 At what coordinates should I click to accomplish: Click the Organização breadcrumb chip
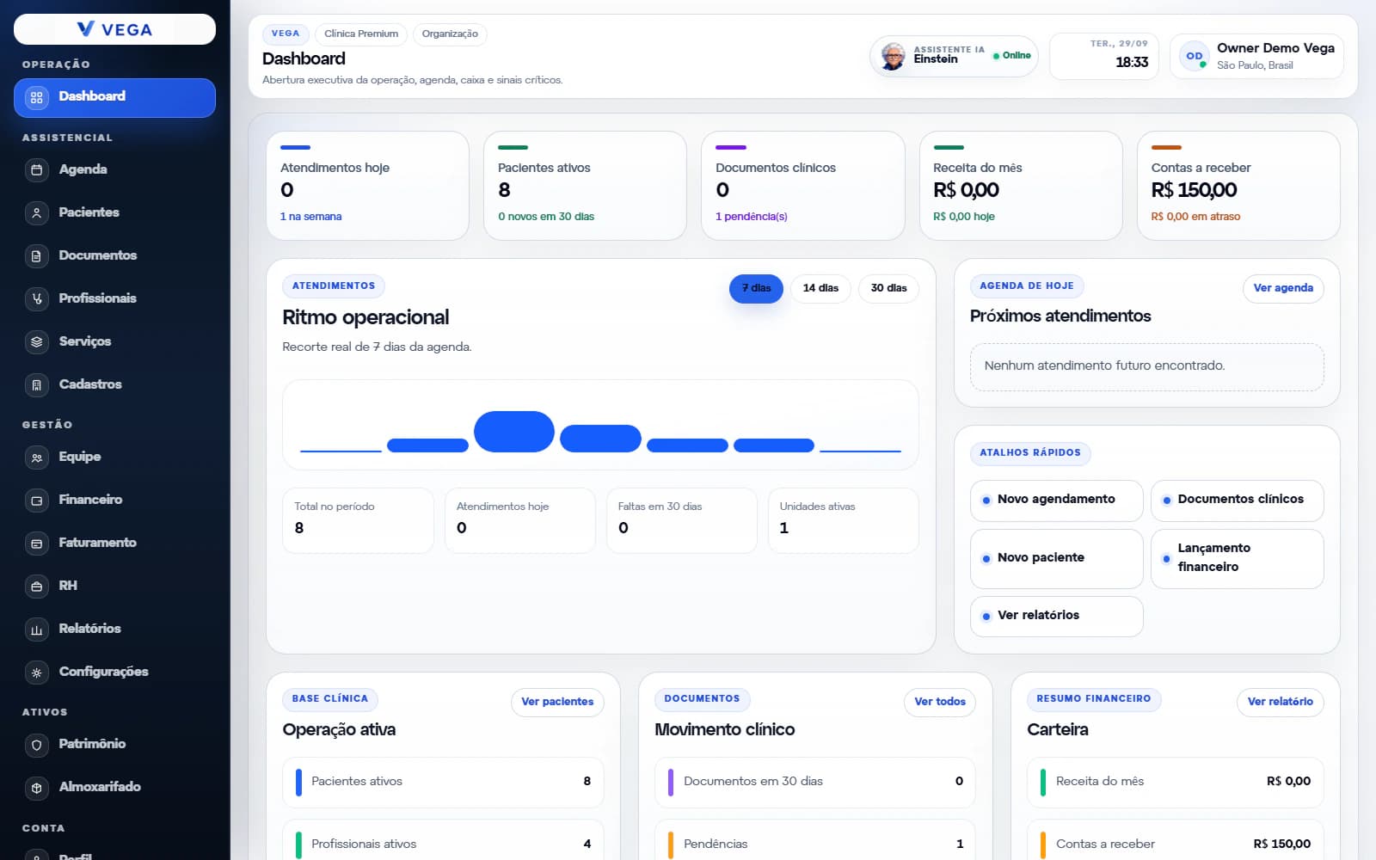click(450, 34)
